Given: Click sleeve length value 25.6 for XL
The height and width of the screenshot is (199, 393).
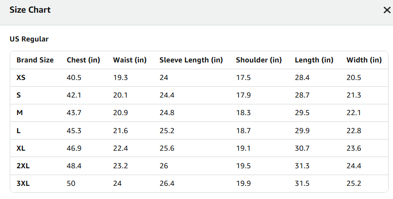Looking at the screenshot, I should (167, 148).
